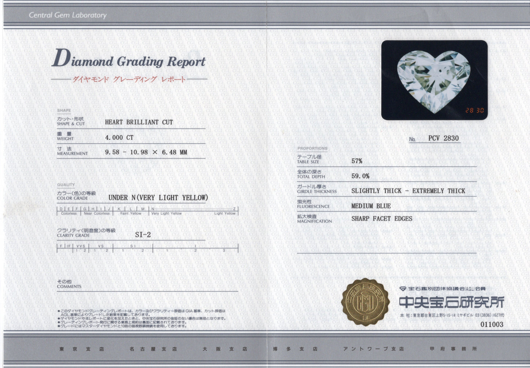This screenshot has width=530, height=368.
Task: Click the UNDER N color grade value
Action: tap(158, 198)
